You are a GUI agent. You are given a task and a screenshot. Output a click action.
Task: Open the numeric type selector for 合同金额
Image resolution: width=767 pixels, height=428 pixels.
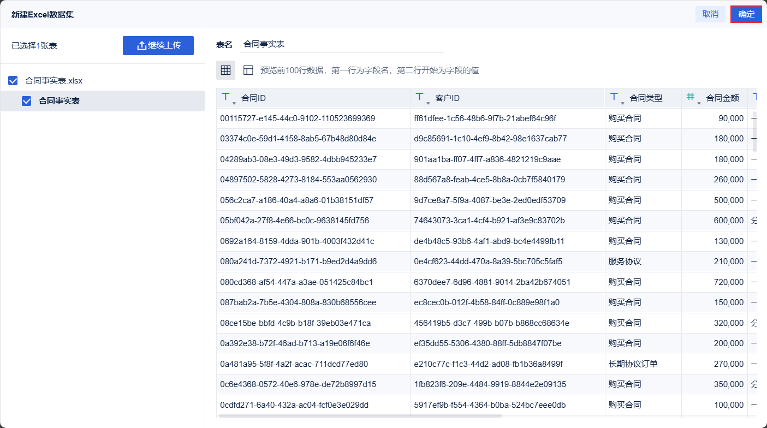coord(693,98)
